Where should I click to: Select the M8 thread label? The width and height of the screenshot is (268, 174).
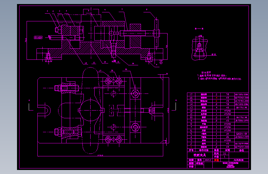tap(114, 61)
